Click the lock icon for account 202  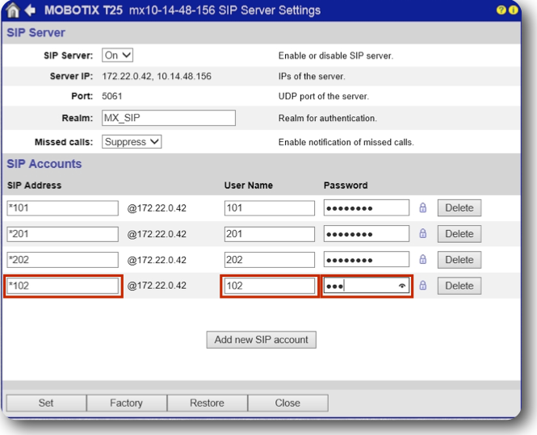(422, 260)
